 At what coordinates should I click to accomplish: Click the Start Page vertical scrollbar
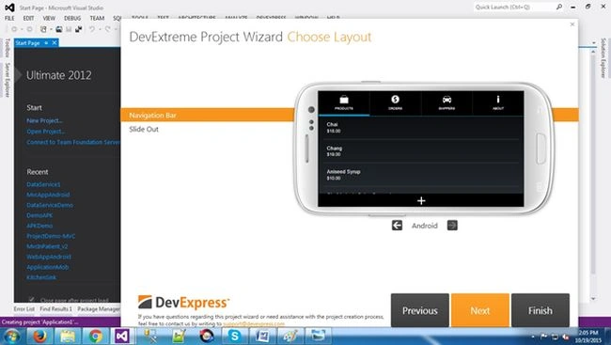pos(593,174)
